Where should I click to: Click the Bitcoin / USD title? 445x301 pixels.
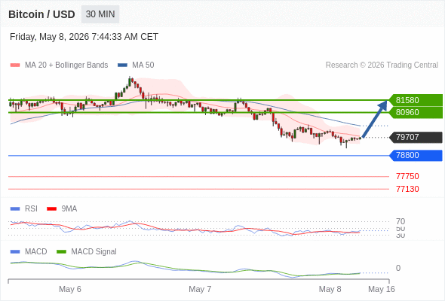point(41,14)
